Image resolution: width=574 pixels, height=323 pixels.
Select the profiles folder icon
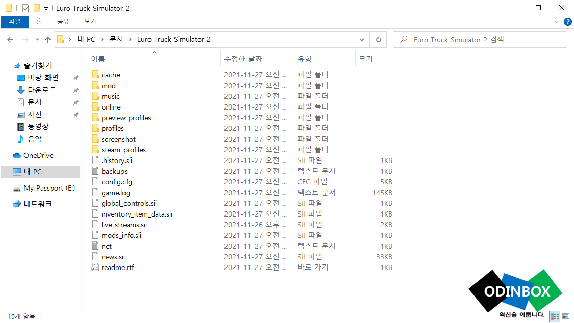(95, 128)
